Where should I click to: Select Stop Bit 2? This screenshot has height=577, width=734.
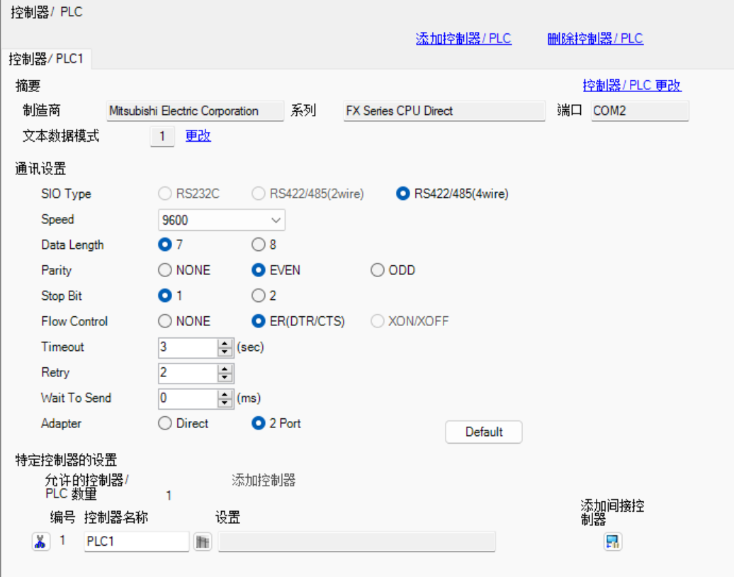[259, 296]
